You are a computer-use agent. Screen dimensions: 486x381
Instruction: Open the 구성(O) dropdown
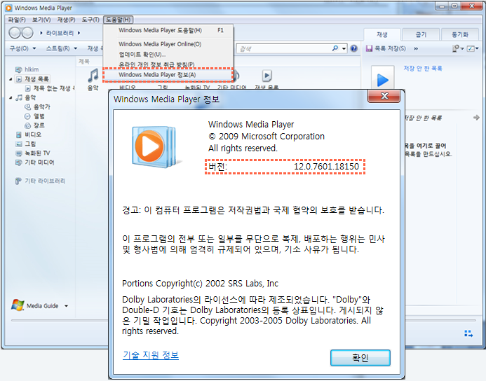[22, 48]
